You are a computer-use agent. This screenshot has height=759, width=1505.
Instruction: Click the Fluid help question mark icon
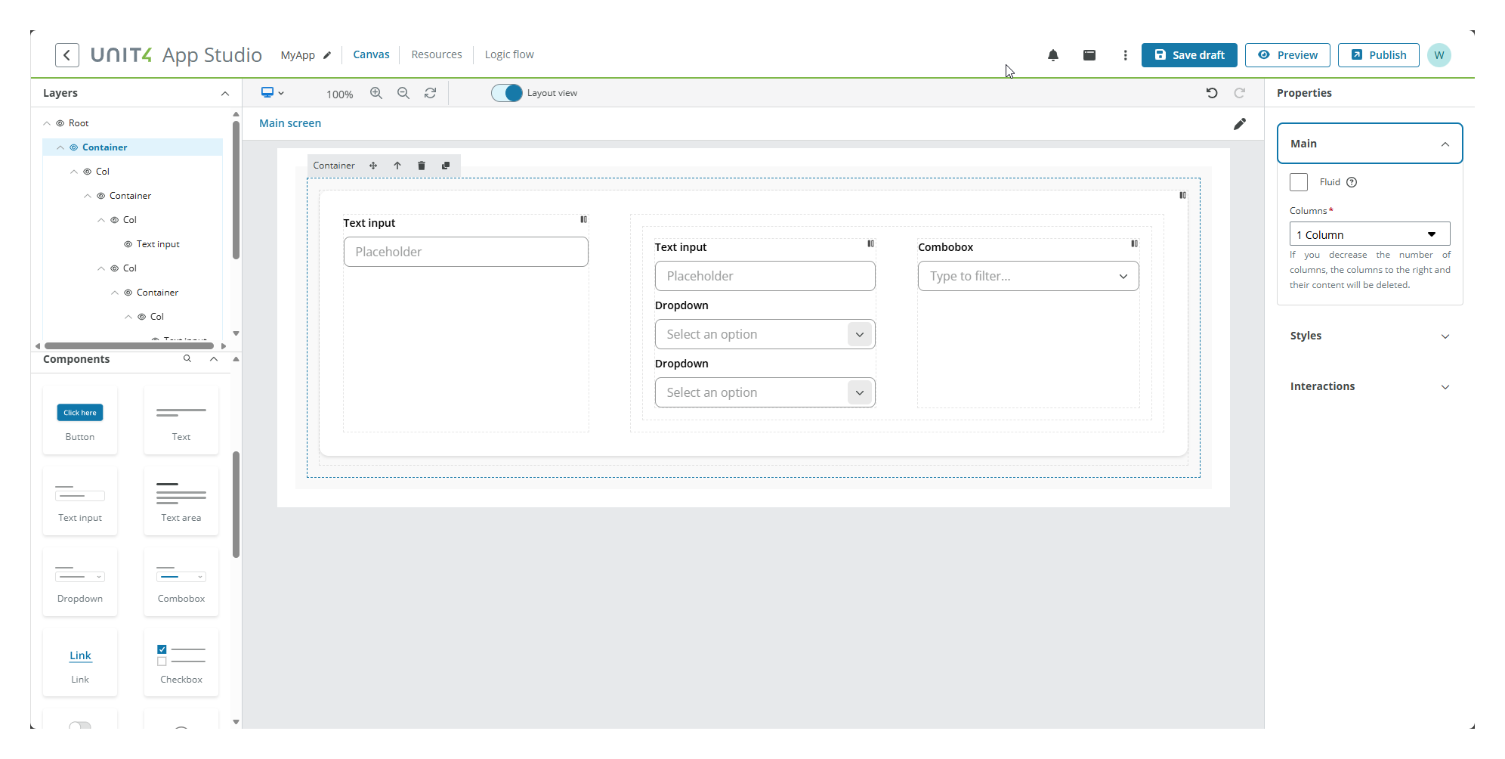tap(1352, 182)
